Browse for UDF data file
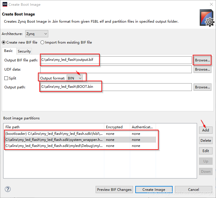The height and width of the screenshot is (198, 216). point(202,69)
